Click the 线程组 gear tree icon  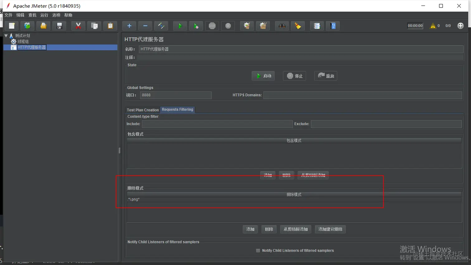pos(14,41)
